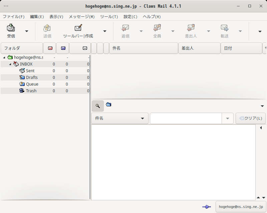Screen dimensions: 267x213
Task: Toggle the quick search magnifier button
Action: (x=98, y=106)
